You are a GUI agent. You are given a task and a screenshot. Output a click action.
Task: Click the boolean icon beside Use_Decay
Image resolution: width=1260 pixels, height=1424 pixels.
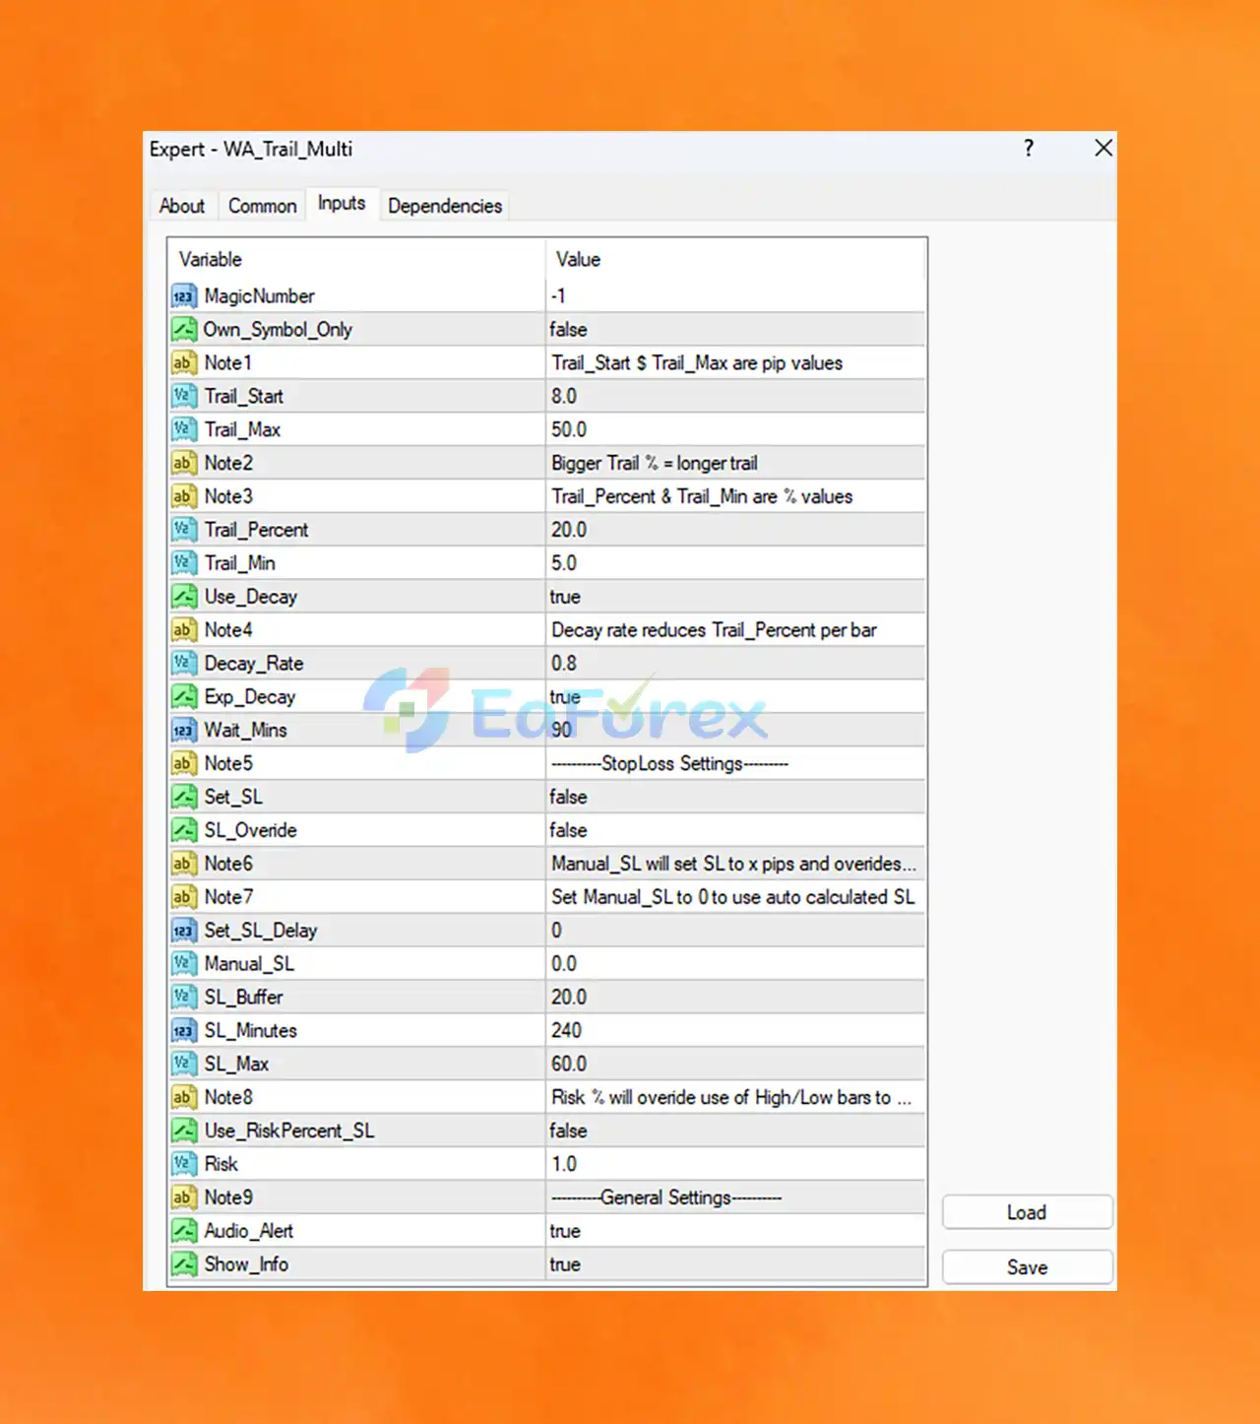pyautogui.click(x=184, y=597)
